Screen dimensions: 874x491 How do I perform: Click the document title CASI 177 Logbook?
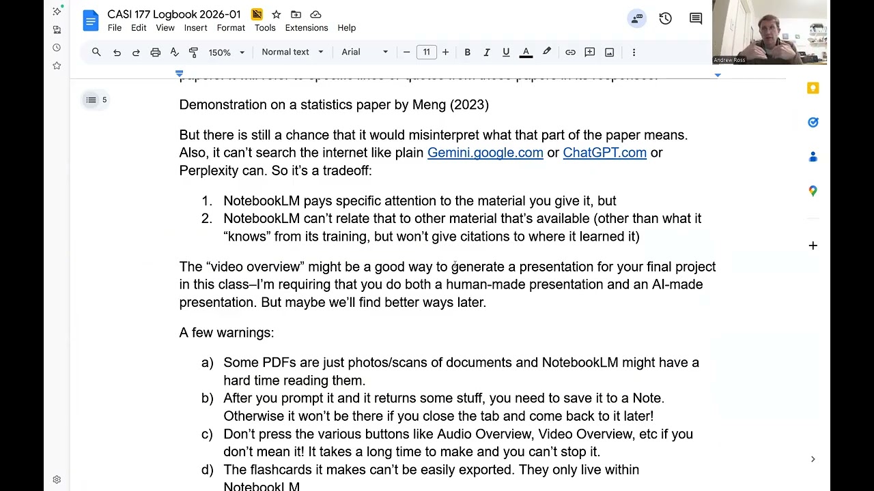pos(174,14)
